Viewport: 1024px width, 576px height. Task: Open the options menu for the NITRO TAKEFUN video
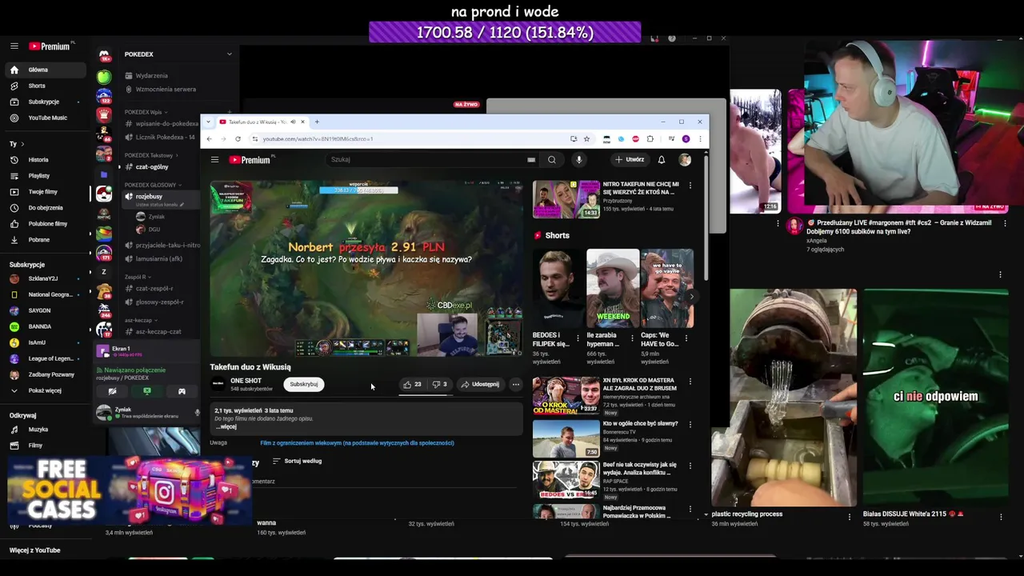pyautogui.click(x=690, y=186)
